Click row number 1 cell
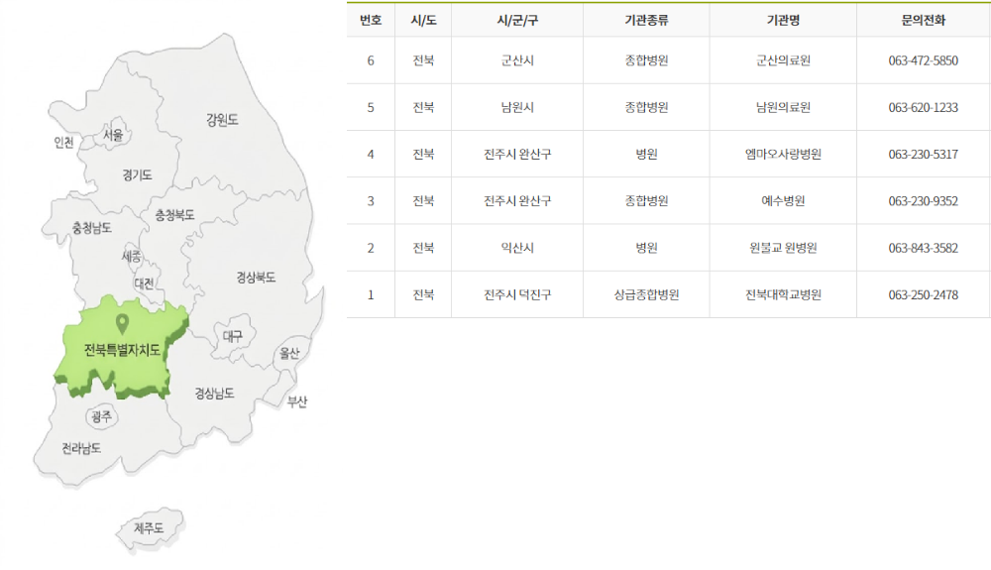991x570 pixels. click(x=371, y=294)
